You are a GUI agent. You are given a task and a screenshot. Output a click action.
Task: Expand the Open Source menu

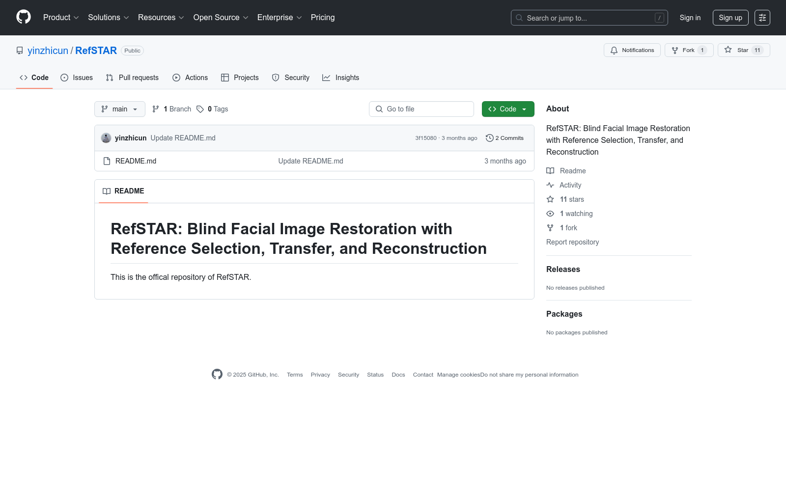pos(221,18)
